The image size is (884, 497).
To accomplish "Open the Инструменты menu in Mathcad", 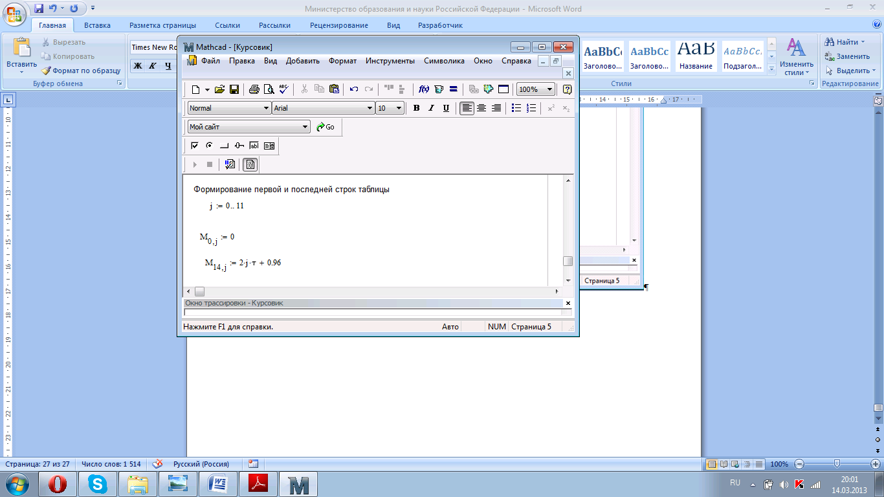I will (390, 61).
